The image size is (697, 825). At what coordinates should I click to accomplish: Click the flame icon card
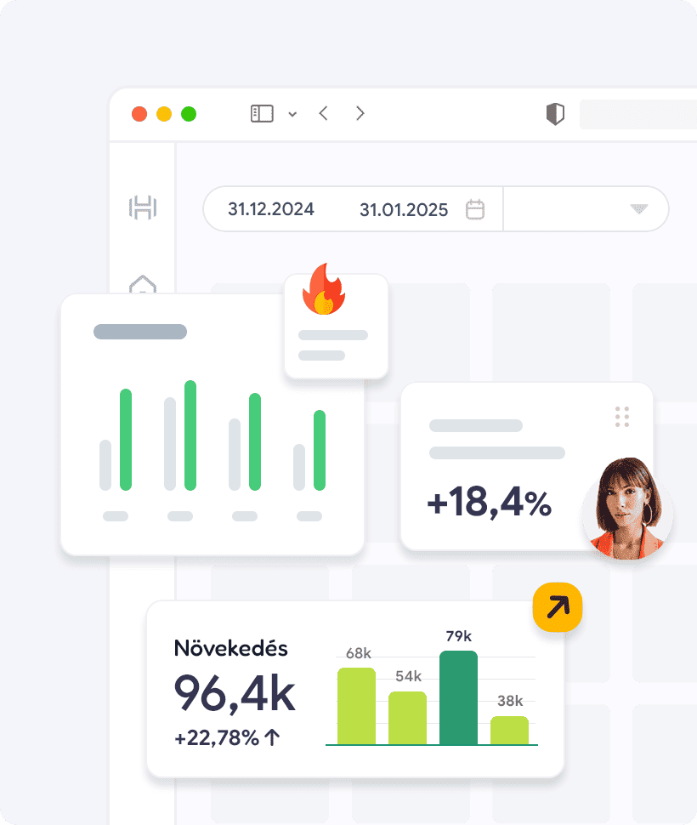point(336,325)
